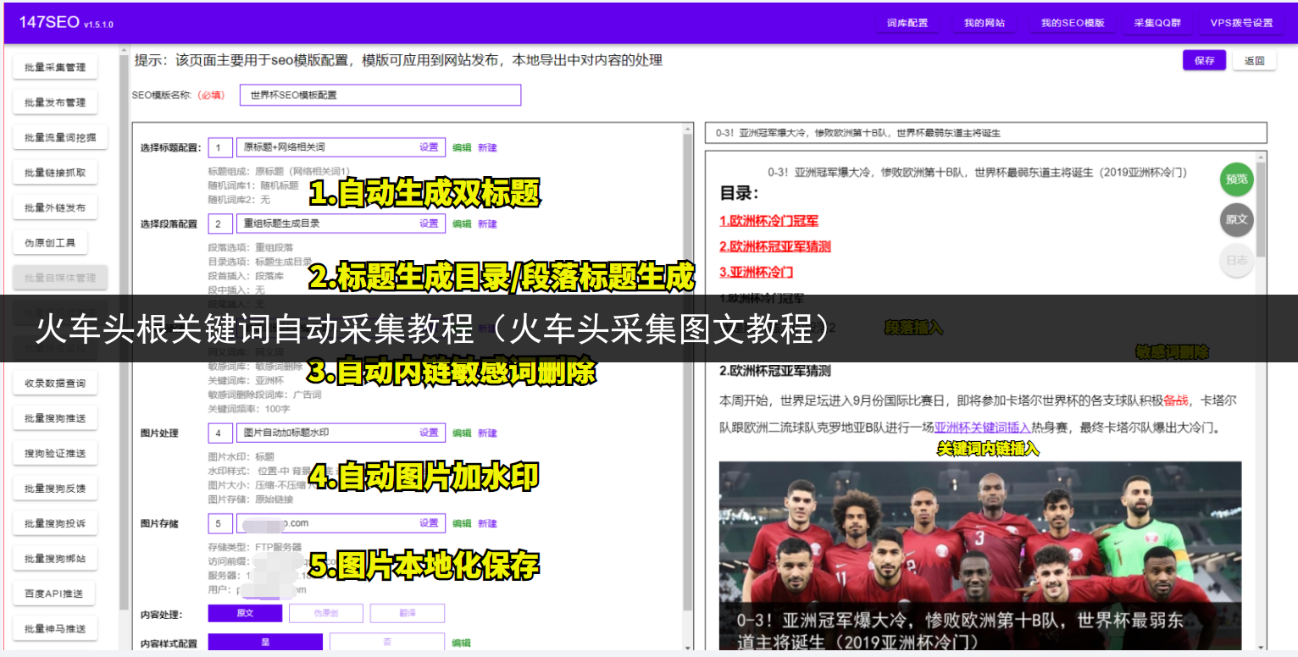
Task: Click 设置 in the 图片存储 row
Action: (430, 523)
